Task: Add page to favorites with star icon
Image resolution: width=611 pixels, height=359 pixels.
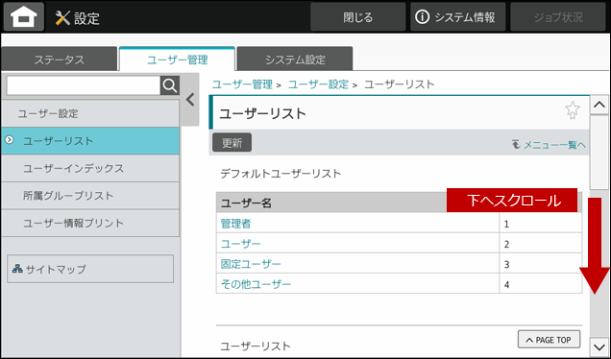Action: [572, 110]
